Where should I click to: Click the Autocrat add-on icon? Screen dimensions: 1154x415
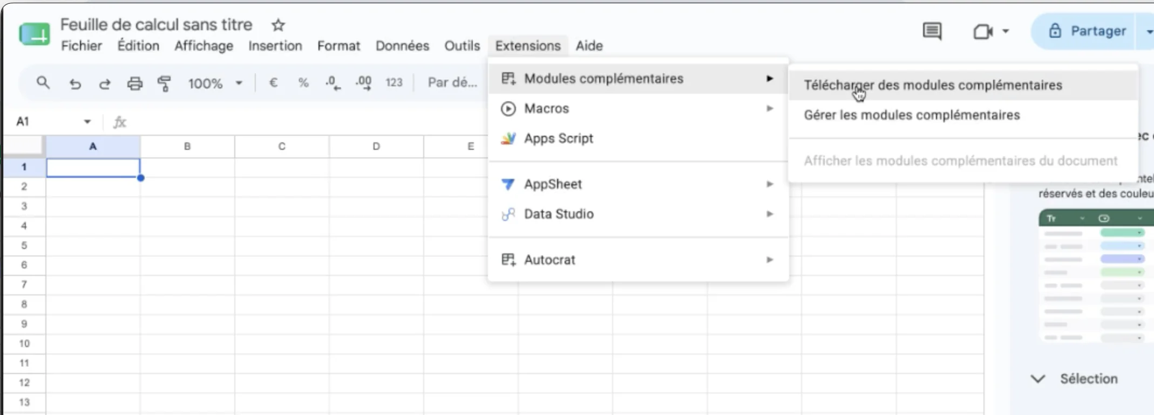[x=508, y=260]
